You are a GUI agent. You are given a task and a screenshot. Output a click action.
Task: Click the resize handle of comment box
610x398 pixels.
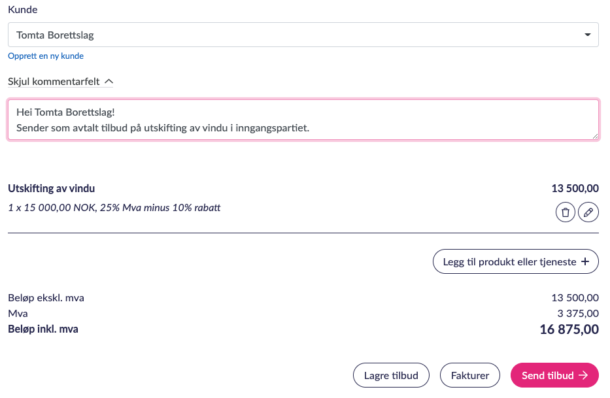pyautogui.click(x=595, y=136)
